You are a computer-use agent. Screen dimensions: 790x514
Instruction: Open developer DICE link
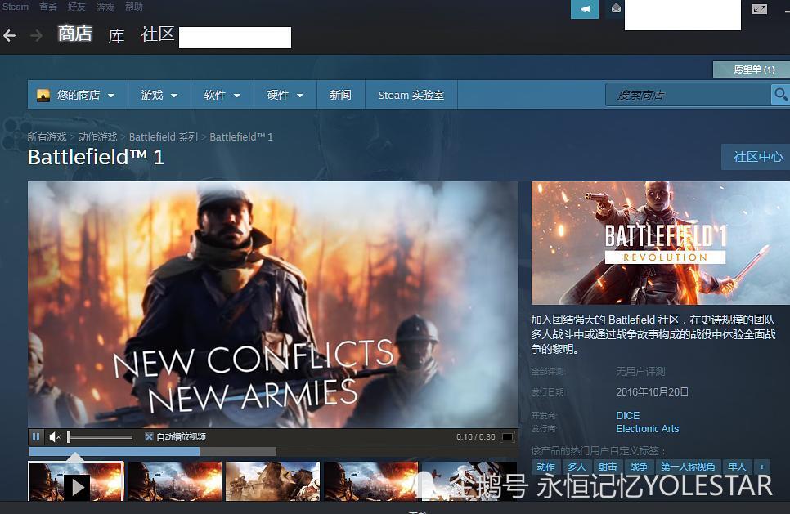click(628, 415)
